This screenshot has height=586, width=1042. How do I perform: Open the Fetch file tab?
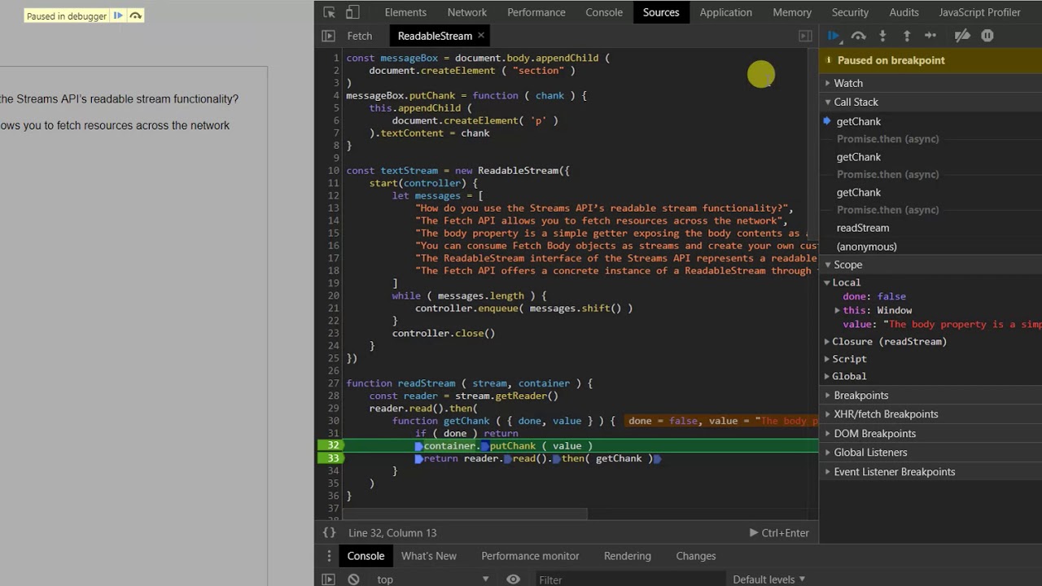click(359, 36)
